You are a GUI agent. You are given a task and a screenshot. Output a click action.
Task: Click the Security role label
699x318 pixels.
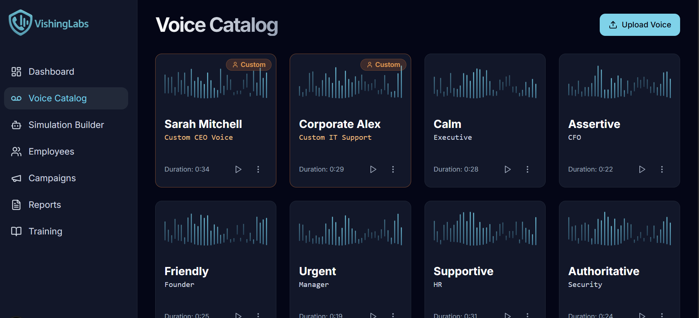pos(585,285)
